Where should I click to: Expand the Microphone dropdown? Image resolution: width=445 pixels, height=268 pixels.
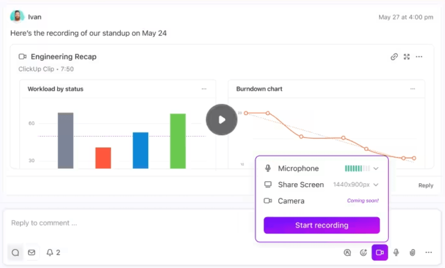click(376, 168)
